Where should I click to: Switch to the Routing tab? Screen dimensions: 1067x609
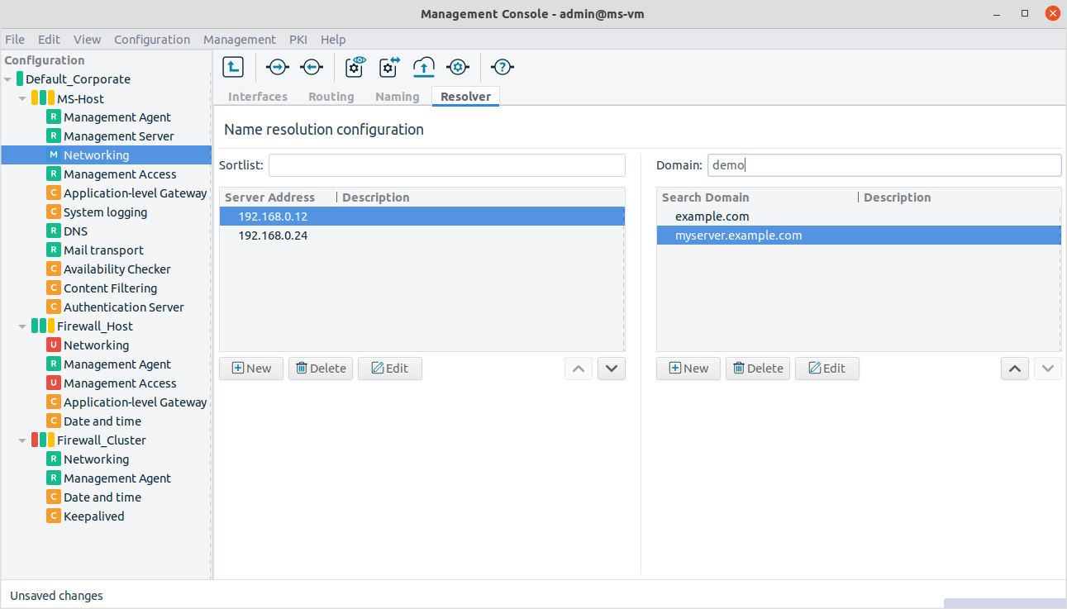331,97
